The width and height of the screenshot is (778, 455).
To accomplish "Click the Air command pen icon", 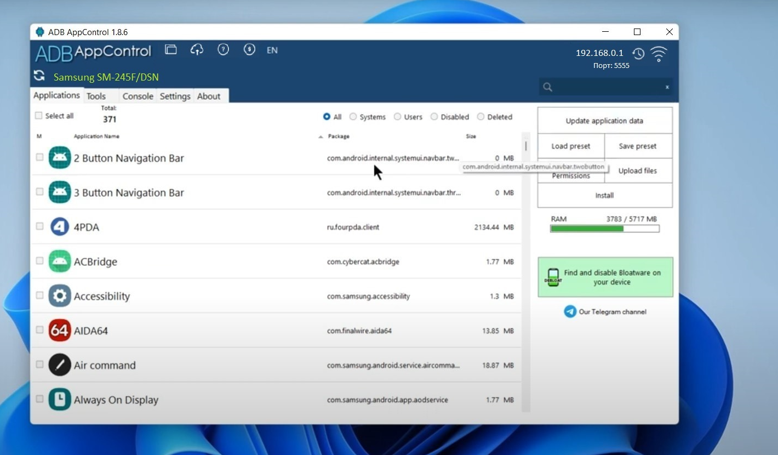I will click(60, 365).
